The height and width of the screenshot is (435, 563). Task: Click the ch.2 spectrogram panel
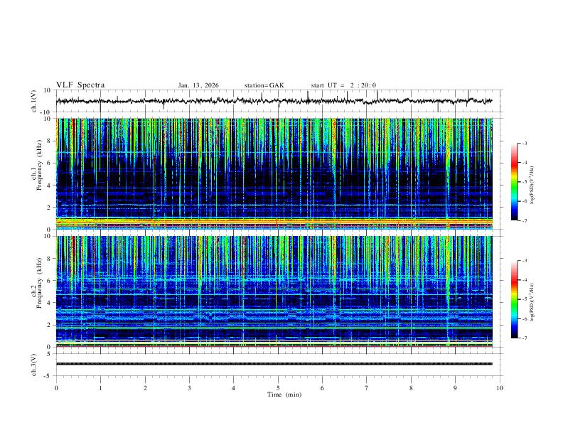pos(274,291)
